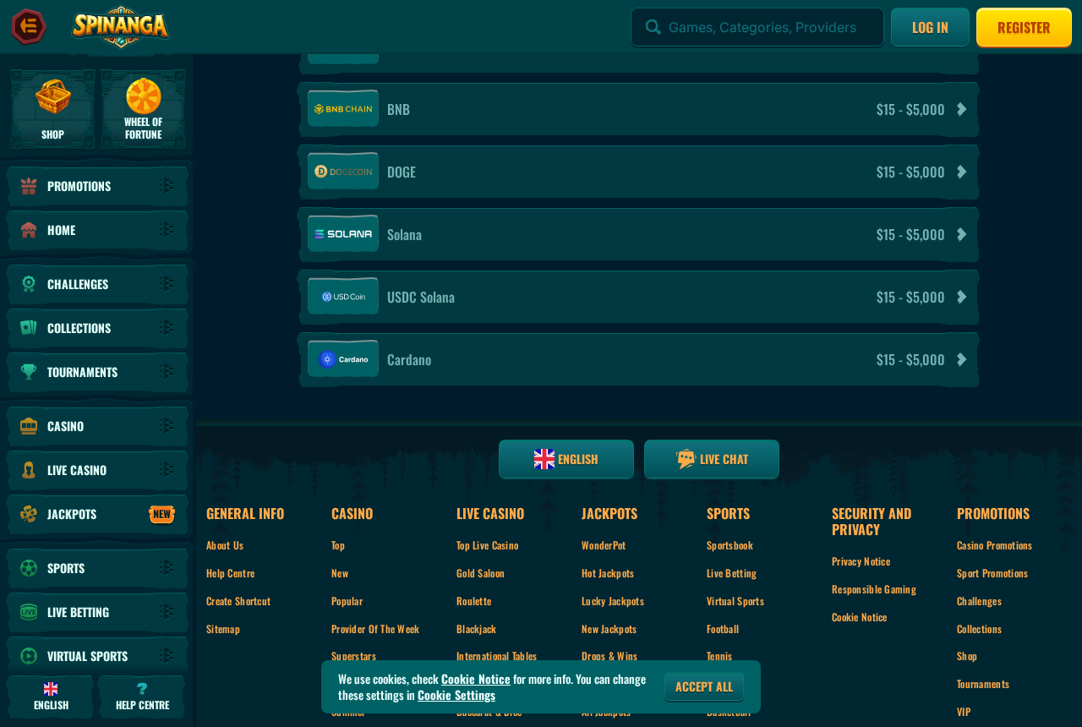This screenshot has height=727, width=1082.
Task: Select the Dogecoin logo
Action: tap(343, 172)
